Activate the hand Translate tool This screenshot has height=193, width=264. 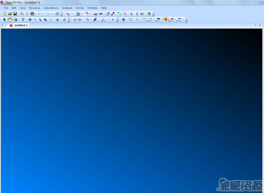(x=10, y=20)
